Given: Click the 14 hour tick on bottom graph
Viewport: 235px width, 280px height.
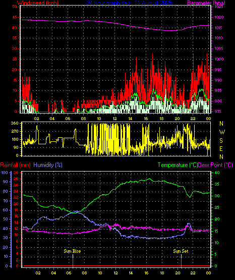Looking at the screenshot, I should 131,273.
